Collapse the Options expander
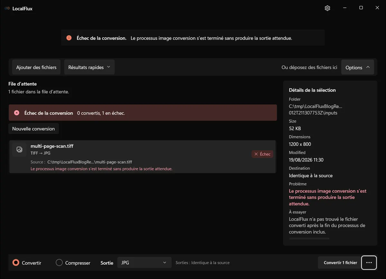386x279 pixels. coord(358,67)
